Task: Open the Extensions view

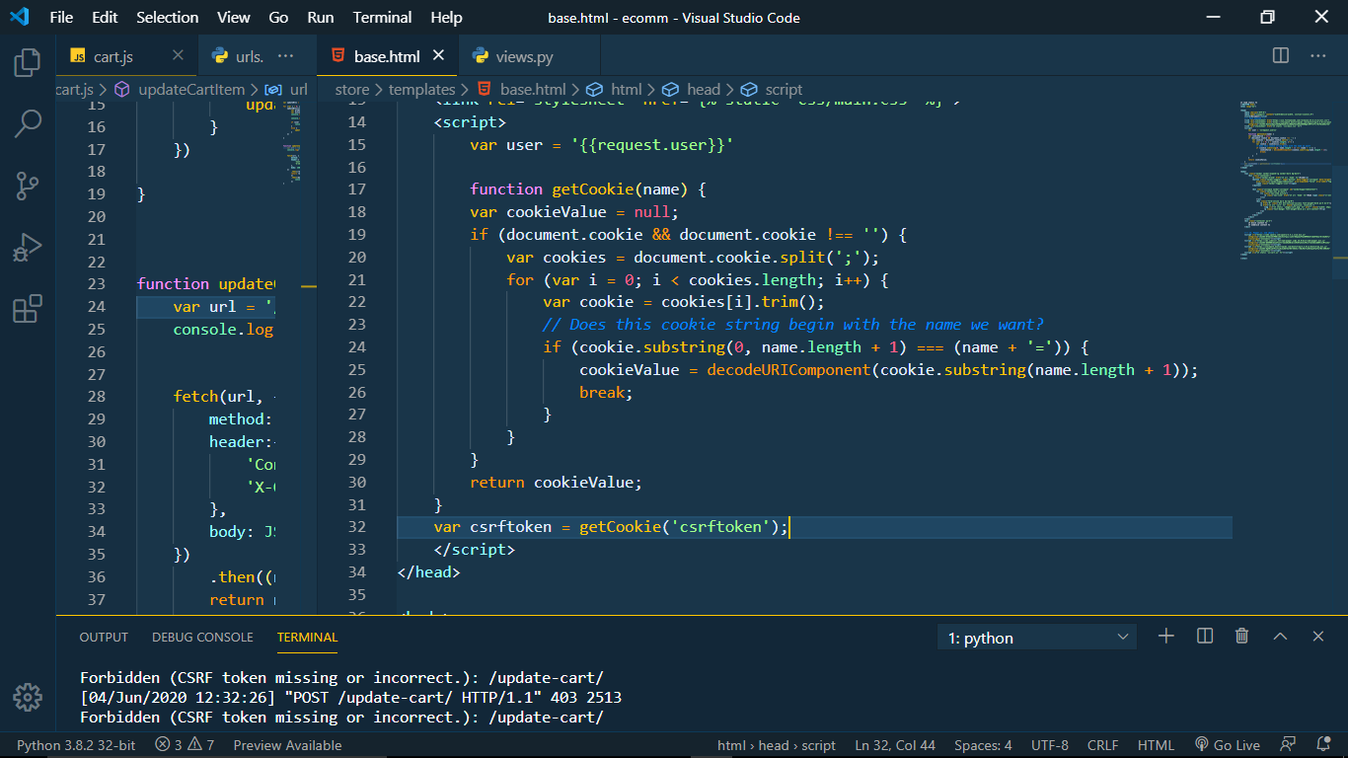Action: coord(28,309)
